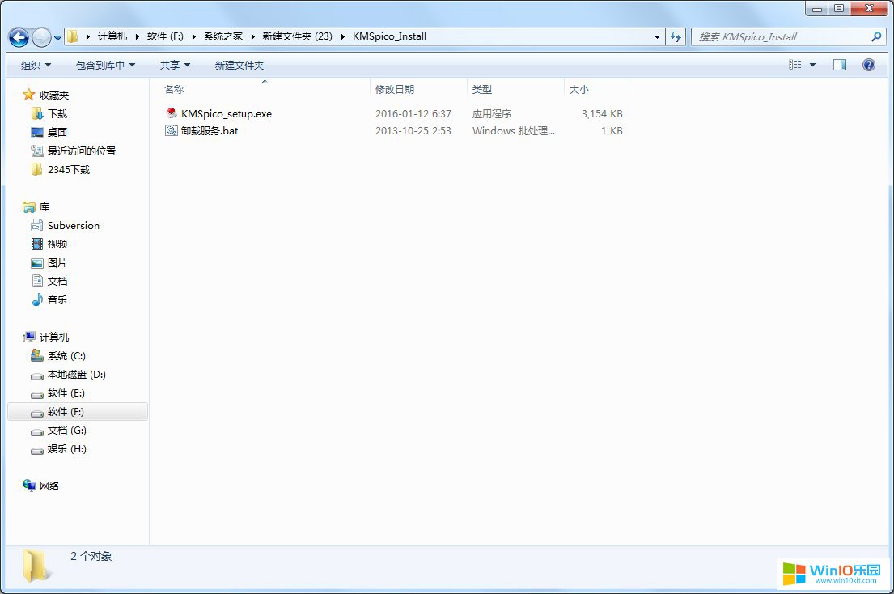Click the Forward navigation arrow button
The width and height of the screenshot is (894, 594).
click(x=41, y=37)
